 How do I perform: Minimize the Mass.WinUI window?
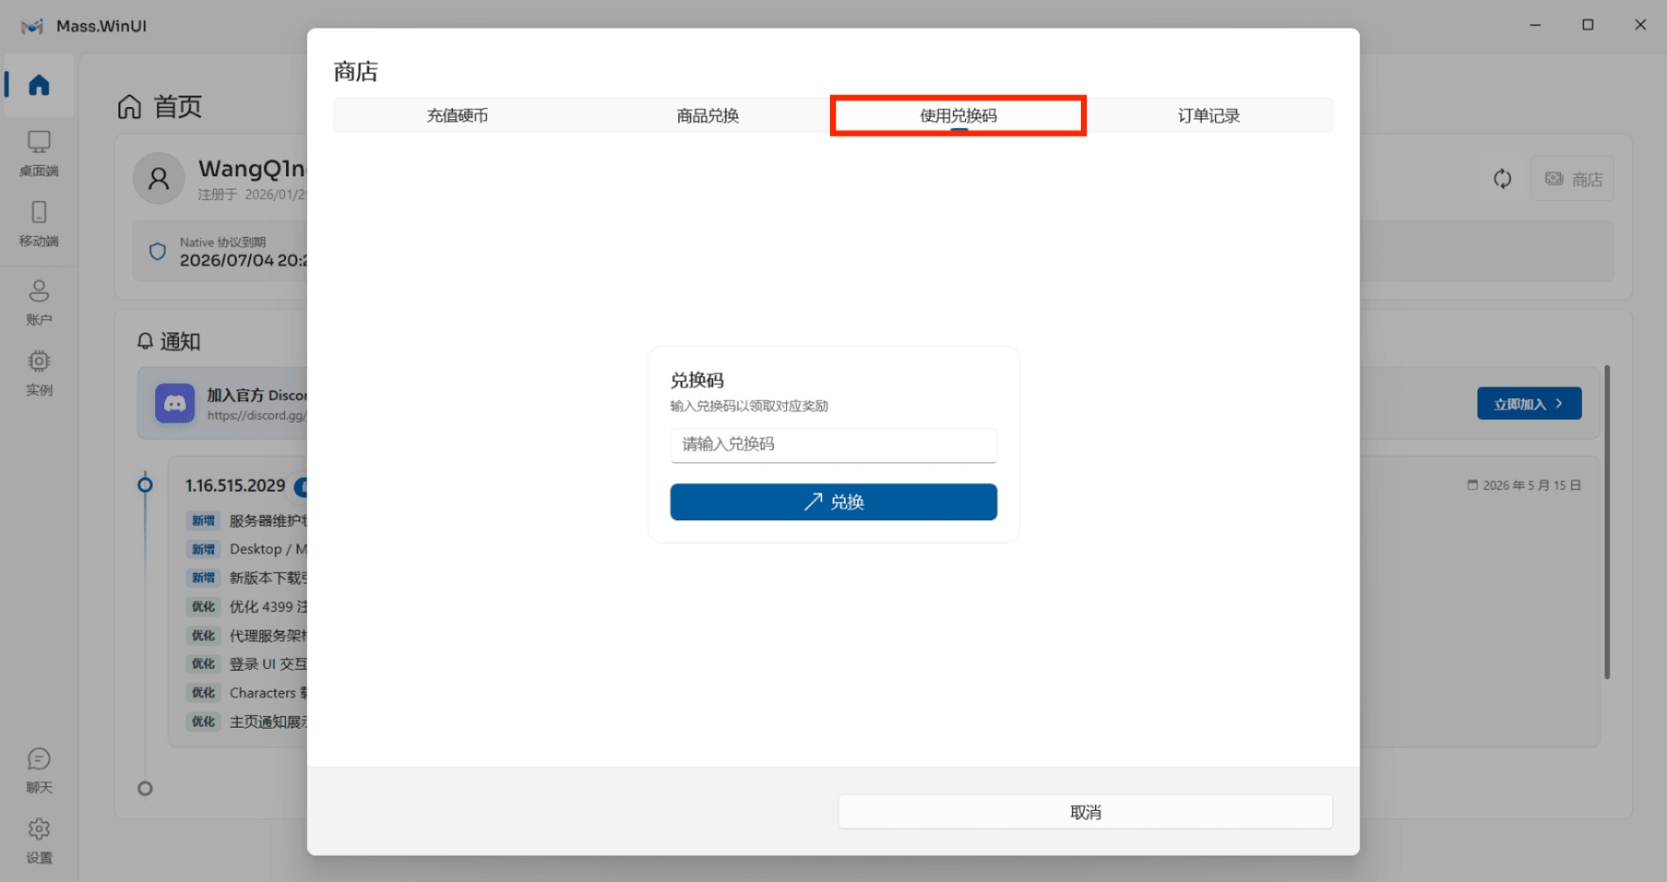pyautogui.click(x=1535, y=25)
